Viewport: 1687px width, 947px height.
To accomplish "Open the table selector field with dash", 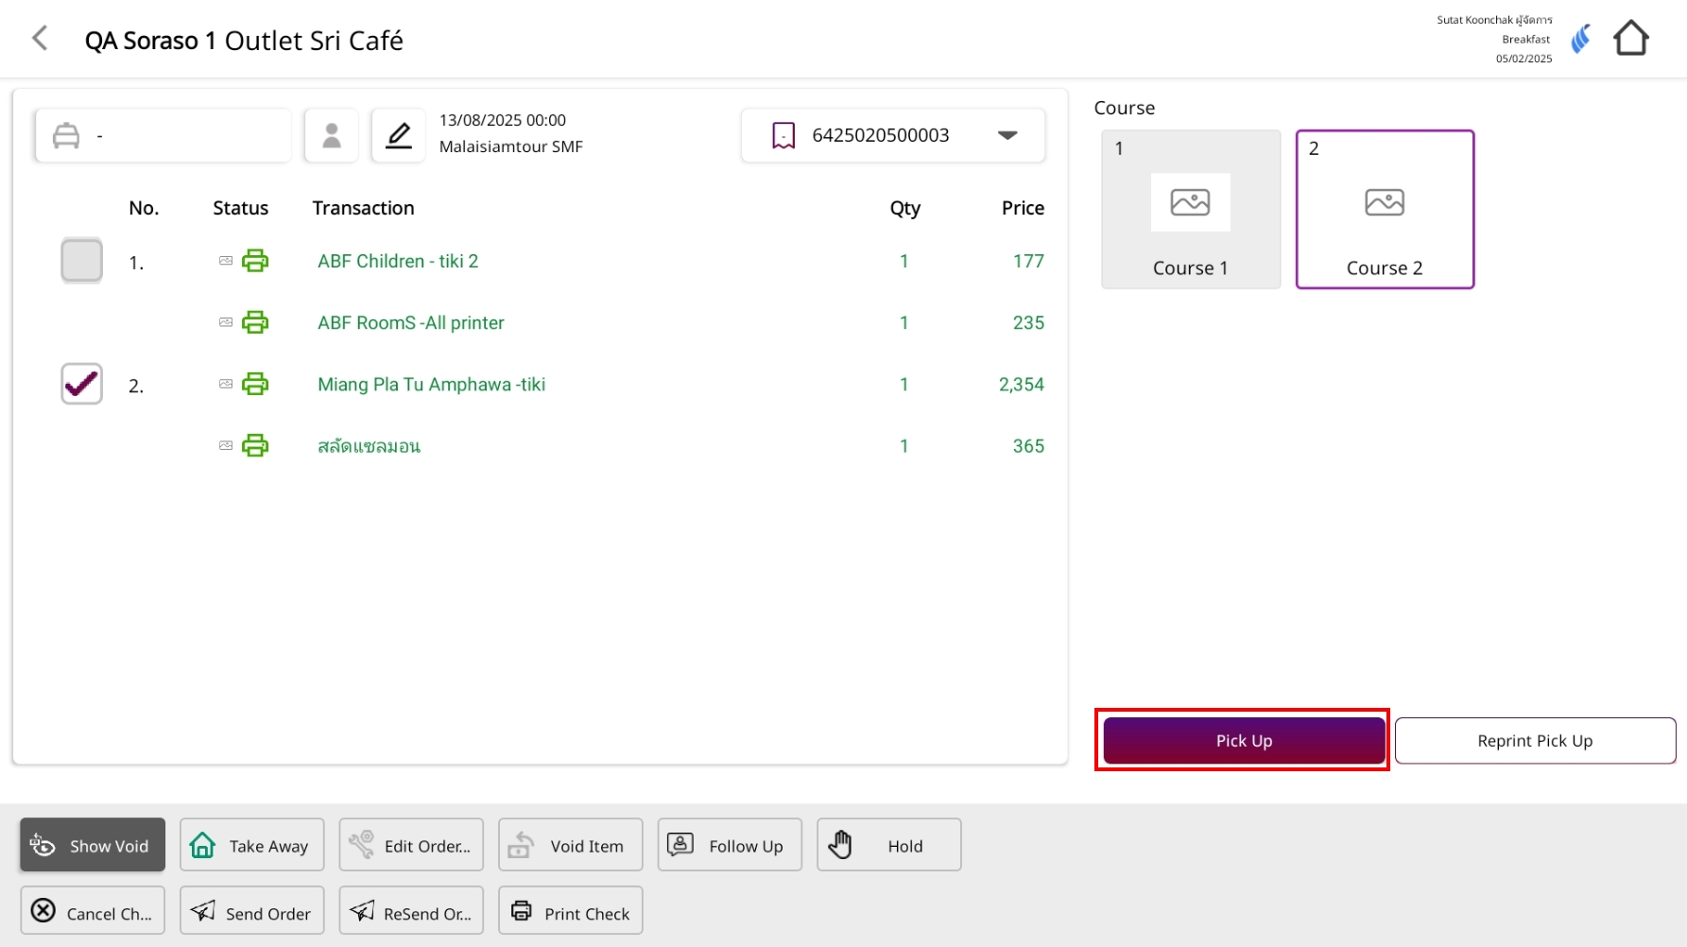I will [x=163, y=135].
